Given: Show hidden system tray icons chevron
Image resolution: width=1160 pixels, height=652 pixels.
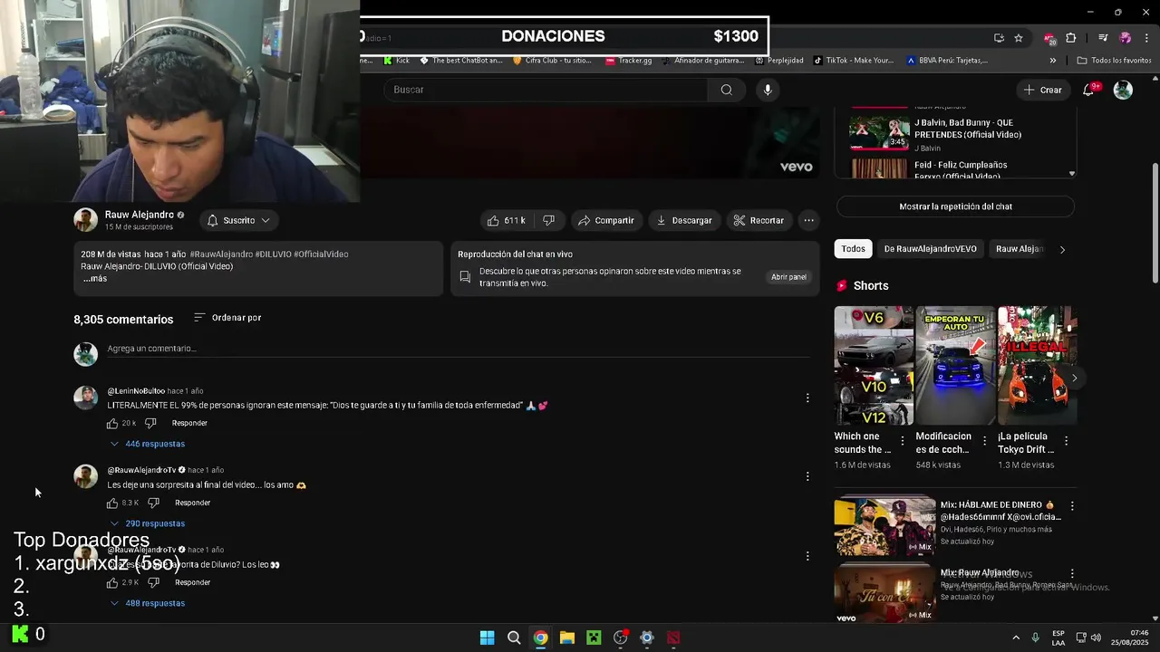Looking at the screenshot, I should click(1016, 638).
